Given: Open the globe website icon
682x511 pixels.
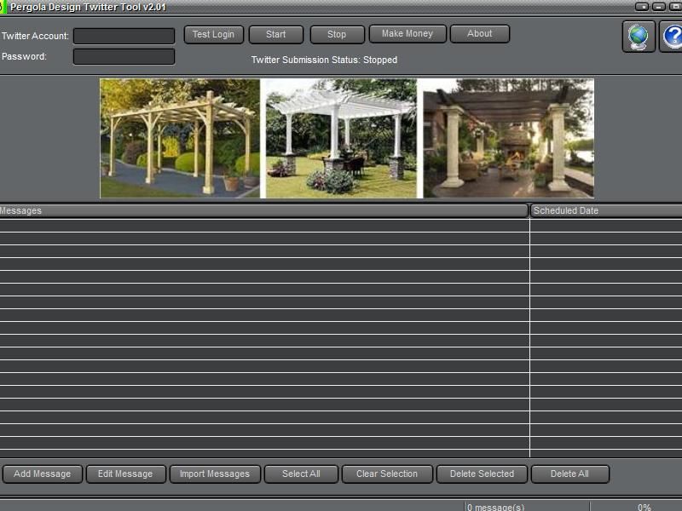Looking at the screenshot, I should coord(638,37).
